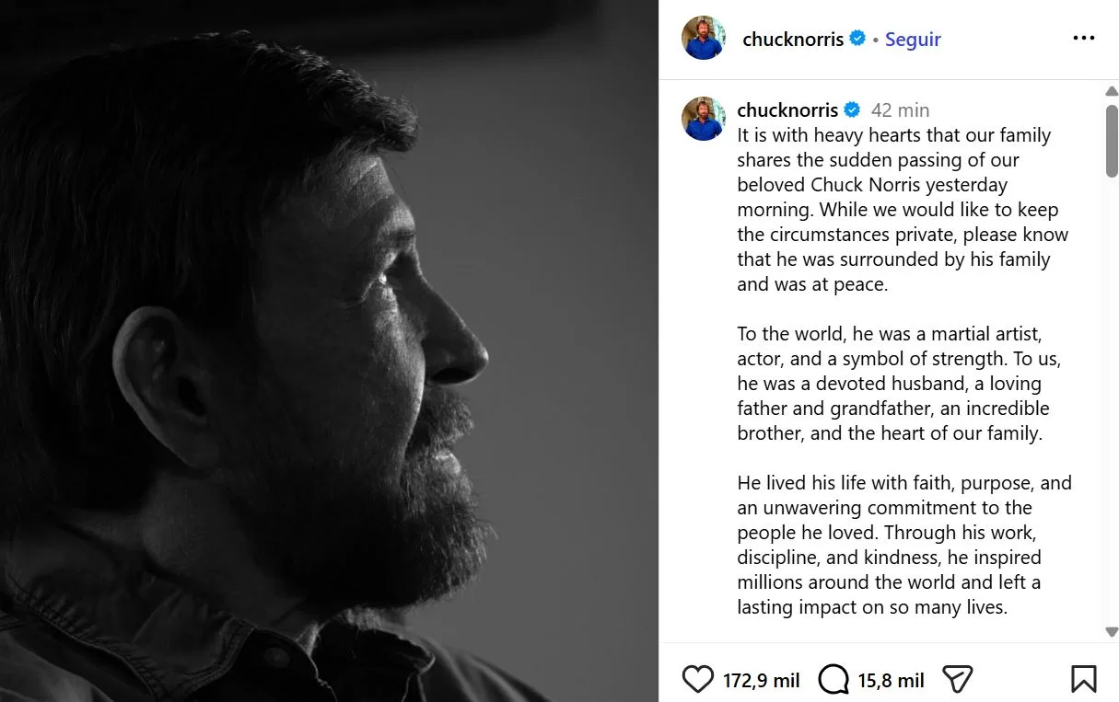The height and width of the screenshot is (702, 1119).
Task: Select the chucknorris username above the caption
Action: point(788,109)
